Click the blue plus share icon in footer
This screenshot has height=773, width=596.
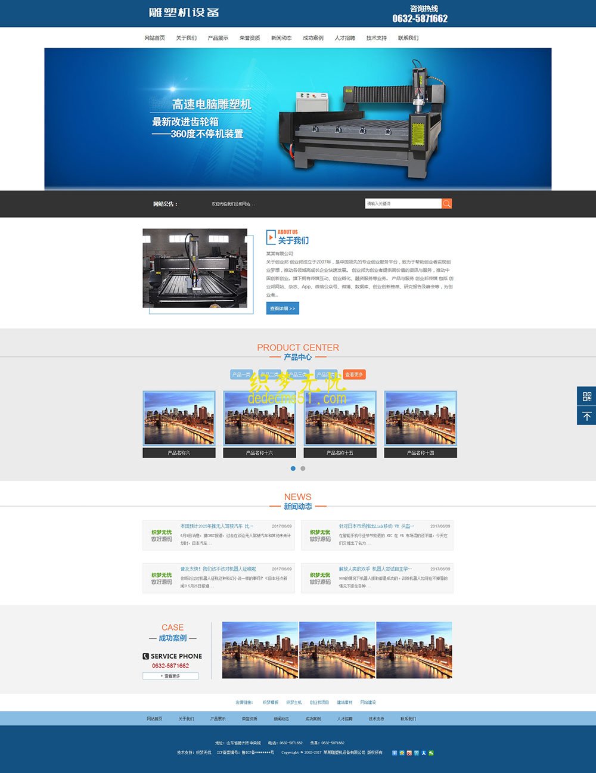395,753
